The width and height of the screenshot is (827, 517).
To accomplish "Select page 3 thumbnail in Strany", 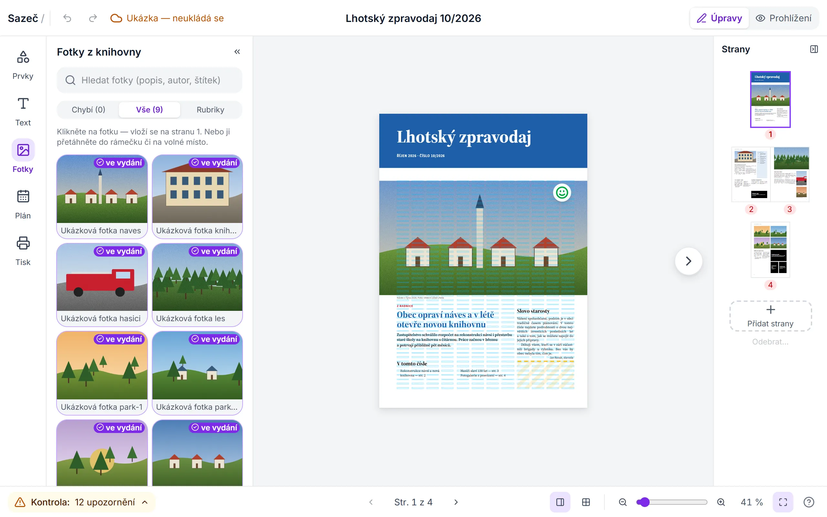I will point(790,174).
